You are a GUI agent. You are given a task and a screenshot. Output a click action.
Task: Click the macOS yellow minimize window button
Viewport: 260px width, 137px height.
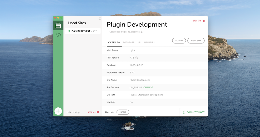pos(58,18)
